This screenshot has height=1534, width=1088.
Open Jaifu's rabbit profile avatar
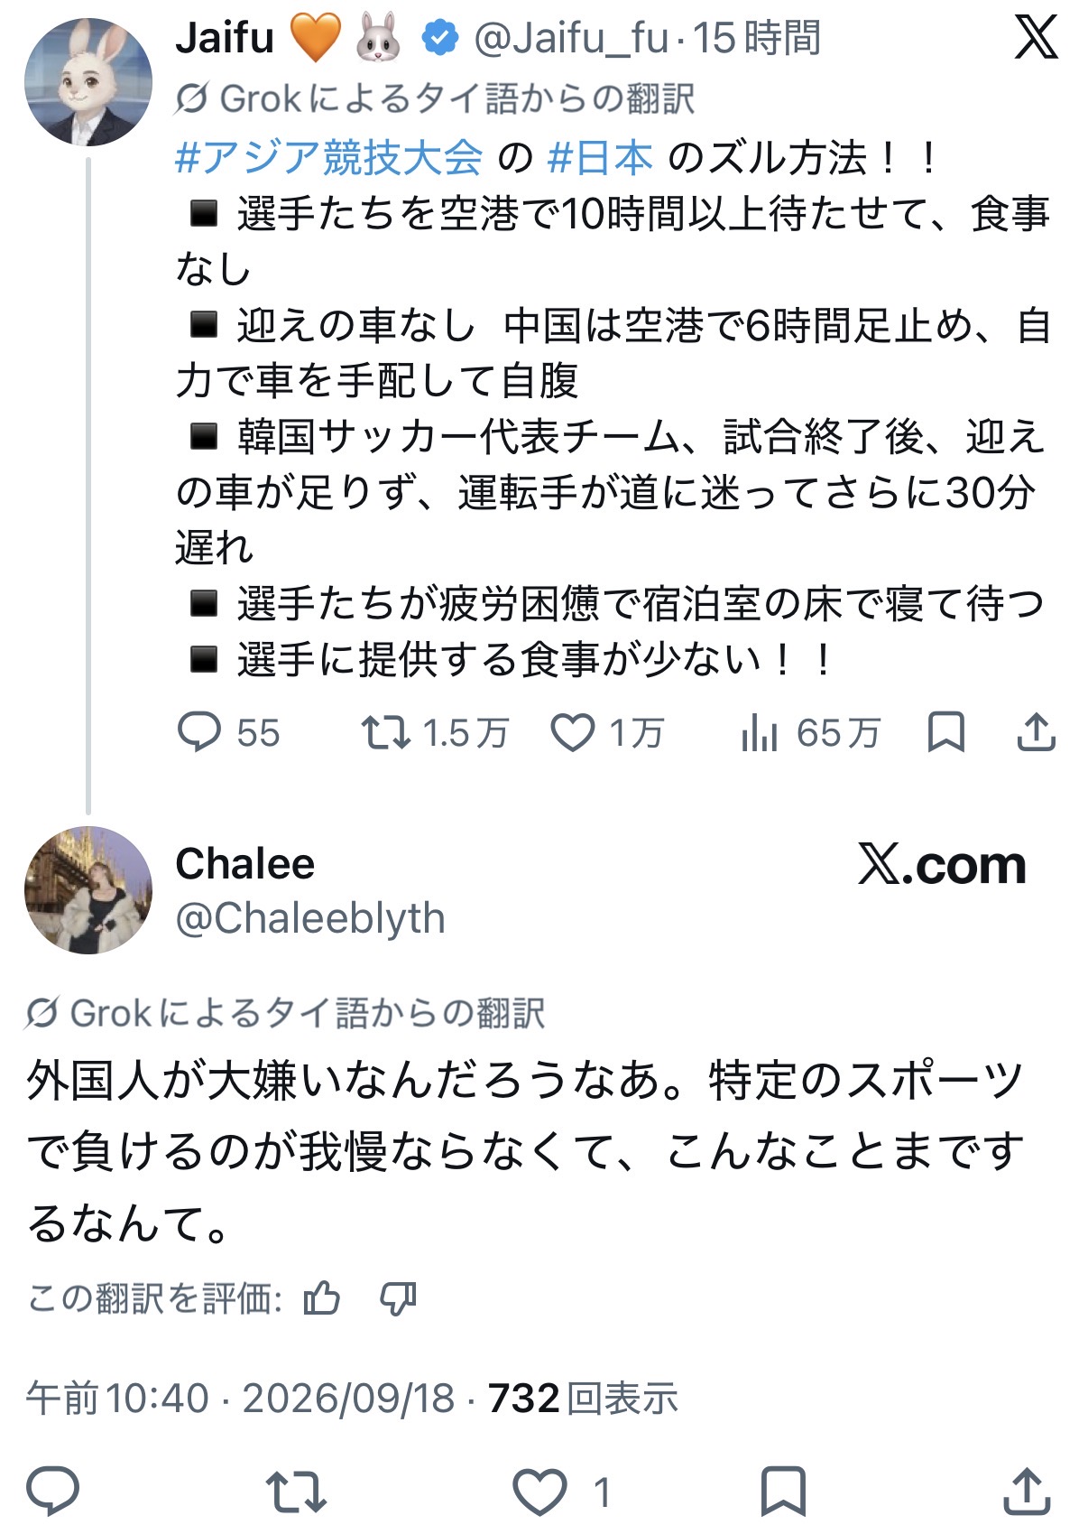coord(88,82)
